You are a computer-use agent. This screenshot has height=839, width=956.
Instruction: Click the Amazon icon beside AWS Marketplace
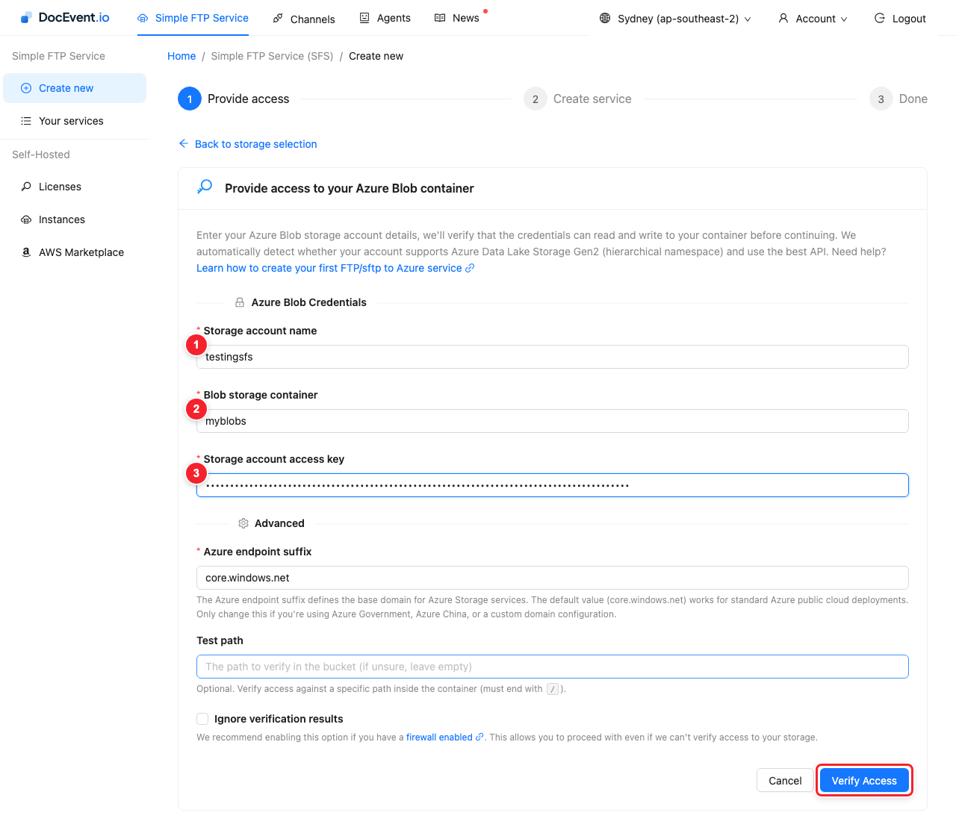[x=26, y=252]
